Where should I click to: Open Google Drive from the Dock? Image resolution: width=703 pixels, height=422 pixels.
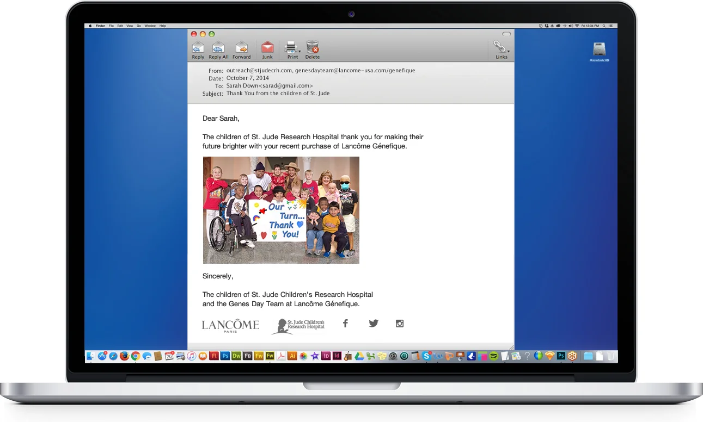[359, 356]
